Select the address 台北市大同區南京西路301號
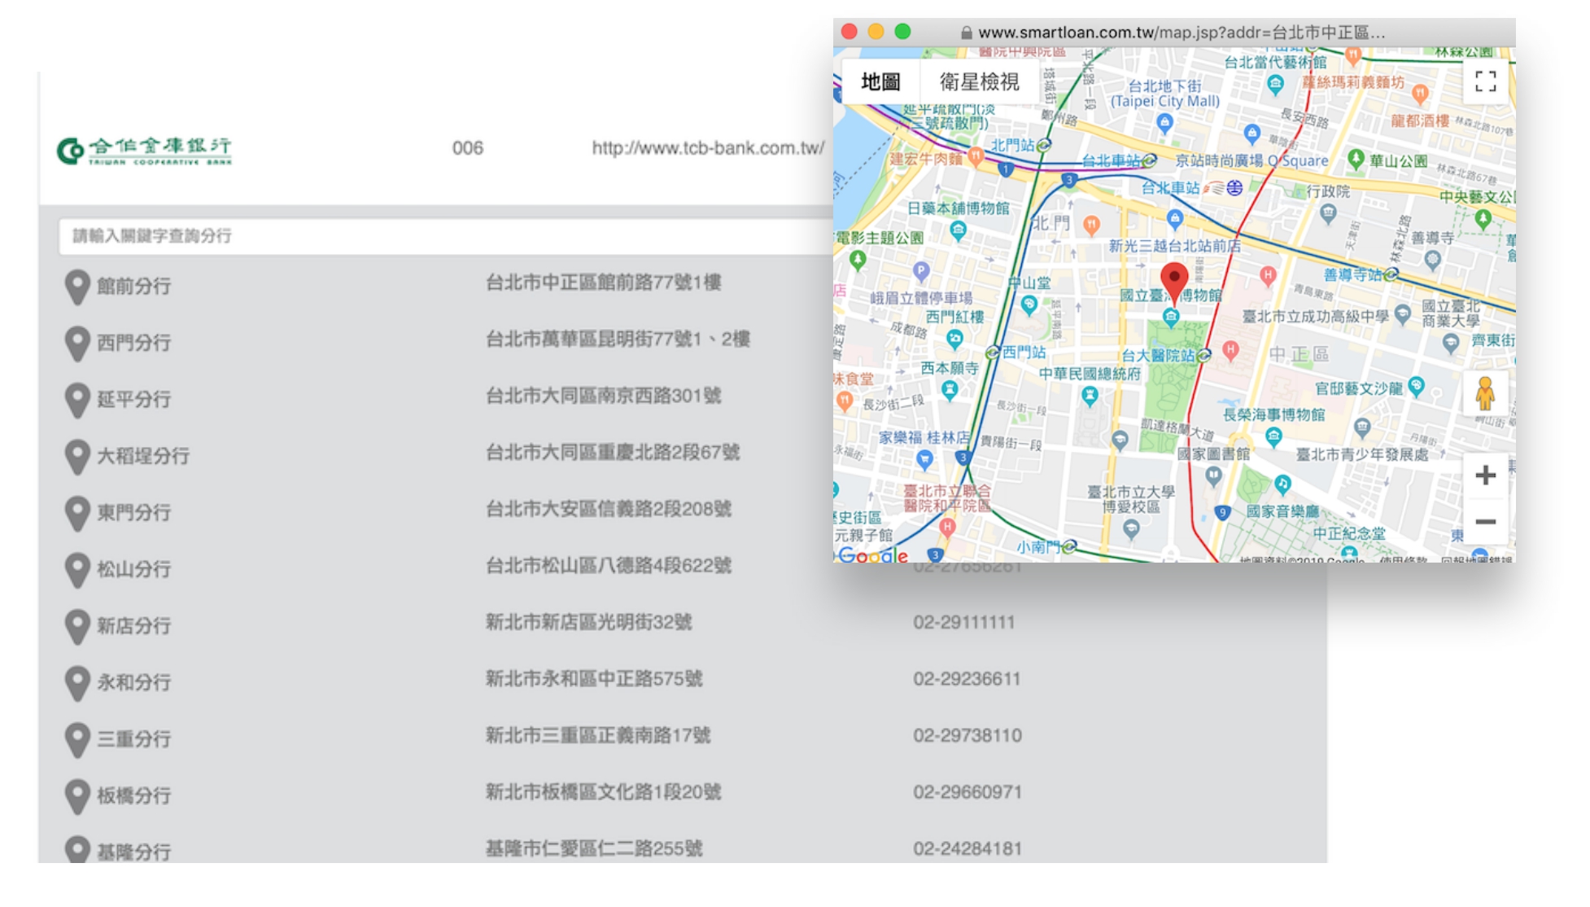This screenshot has width=1590, height=907. click(604, 396)
